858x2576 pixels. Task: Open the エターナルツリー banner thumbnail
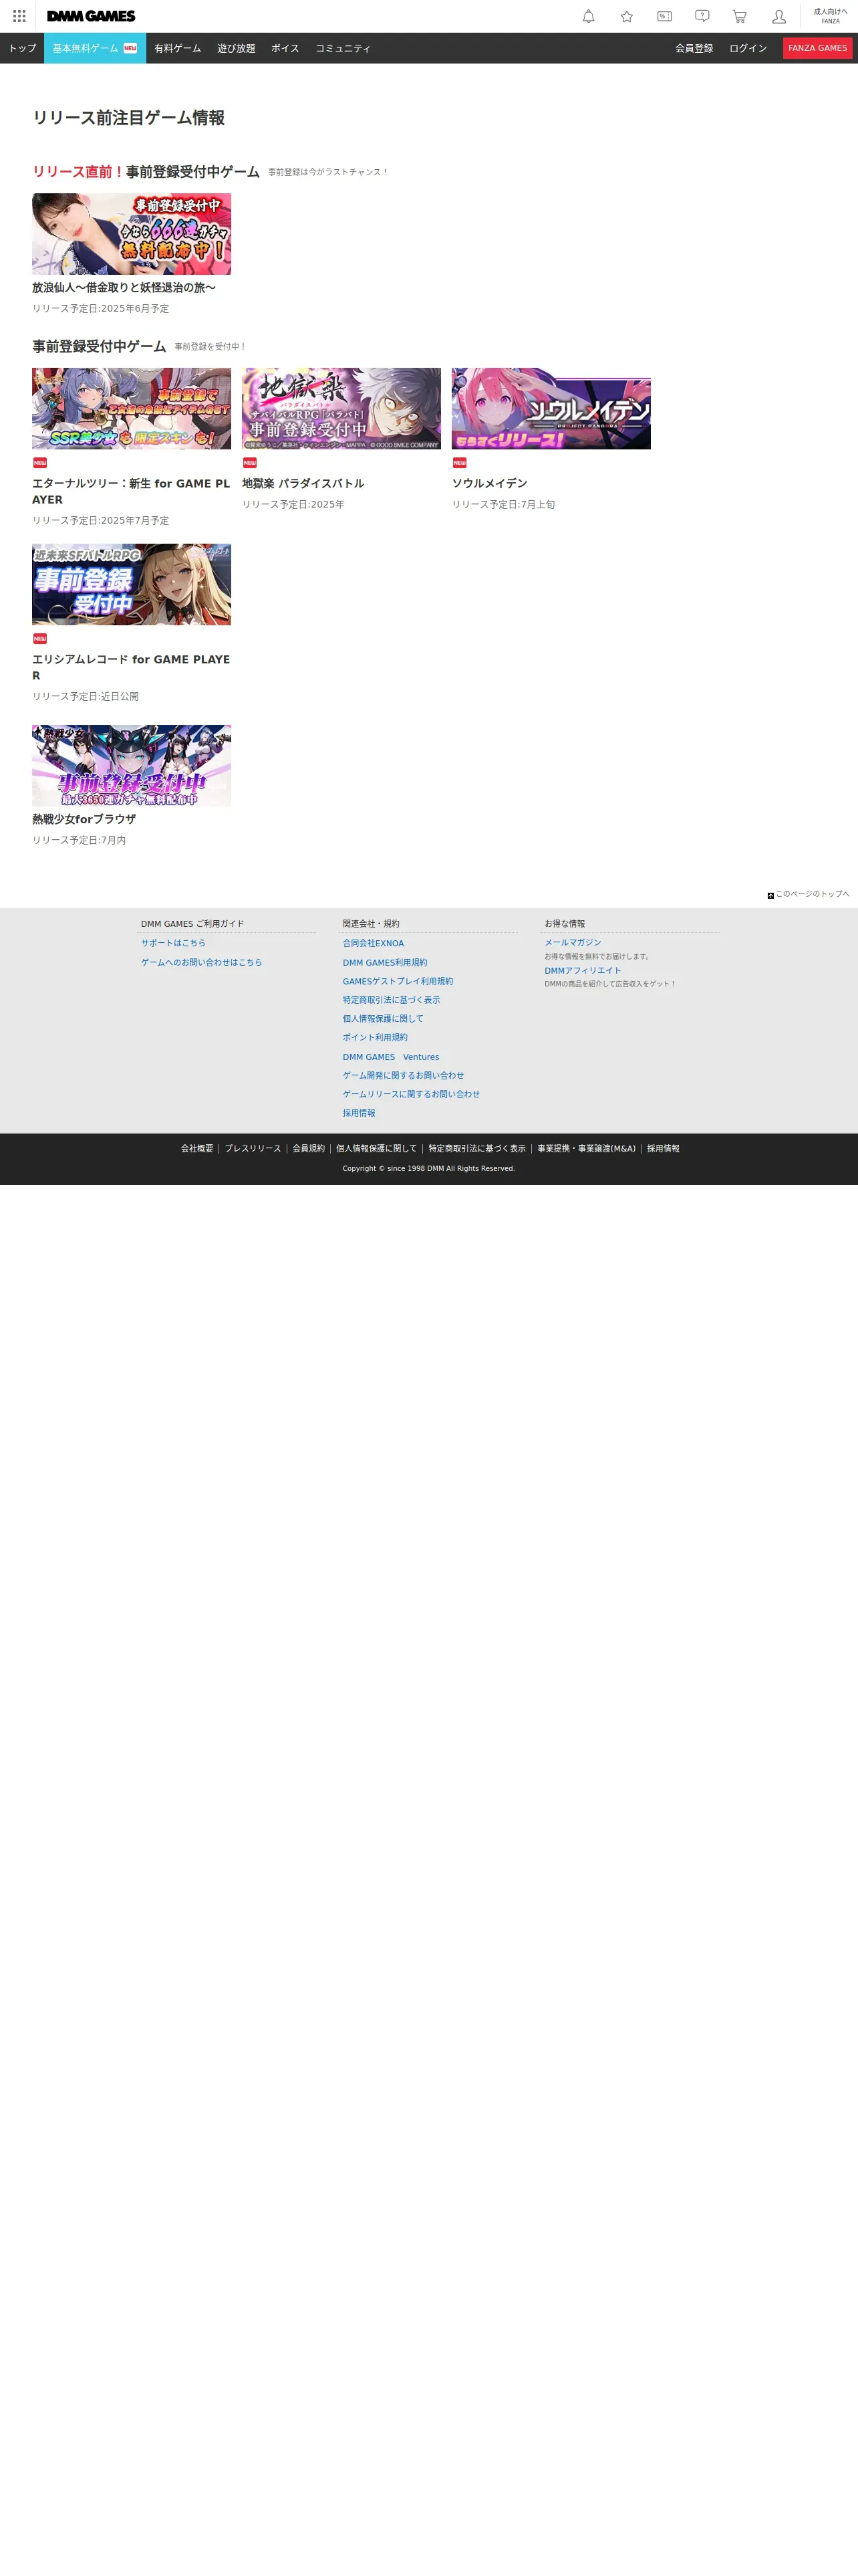click(x=132, y=408)
